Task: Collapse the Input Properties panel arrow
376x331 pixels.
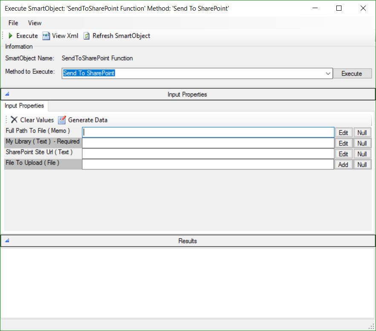Action: [x=6, y=94]
